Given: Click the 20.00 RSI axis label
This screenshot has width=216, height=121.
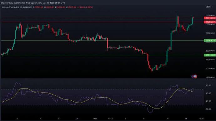Looking at the screenshot, I should (x=208, y=109).
